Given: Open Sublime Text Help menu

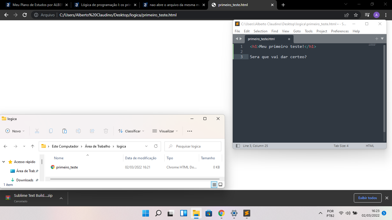Looking at the screenshot, I should 356,31.
